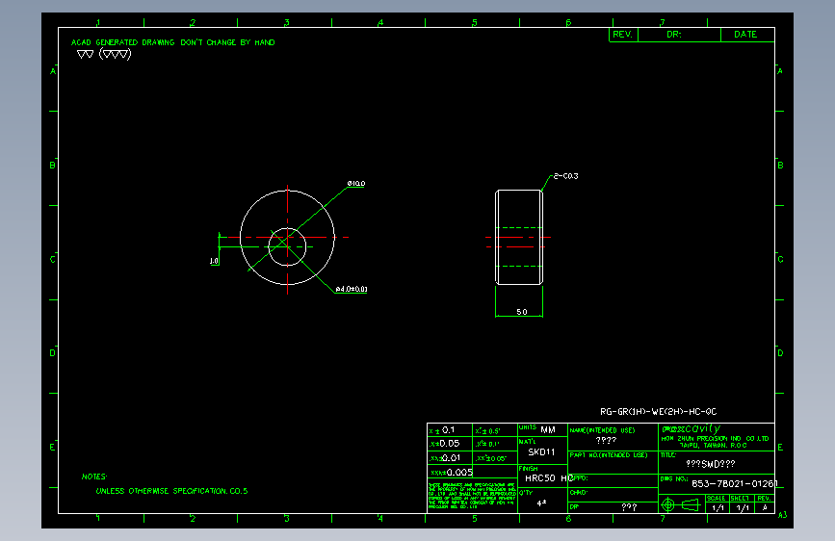The width and height of the screenshot is (835, 541).
Task: Select the NOTES: label
Action: click(94, 477)
